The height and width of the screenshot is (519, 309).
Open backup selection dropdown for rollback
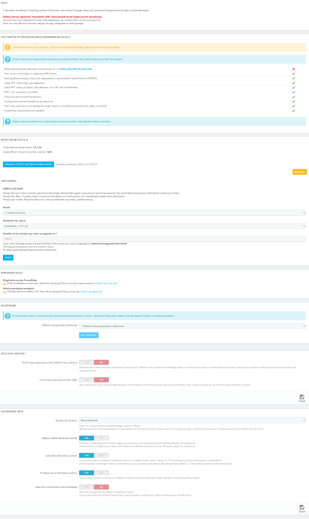click(x=192, y=326)
